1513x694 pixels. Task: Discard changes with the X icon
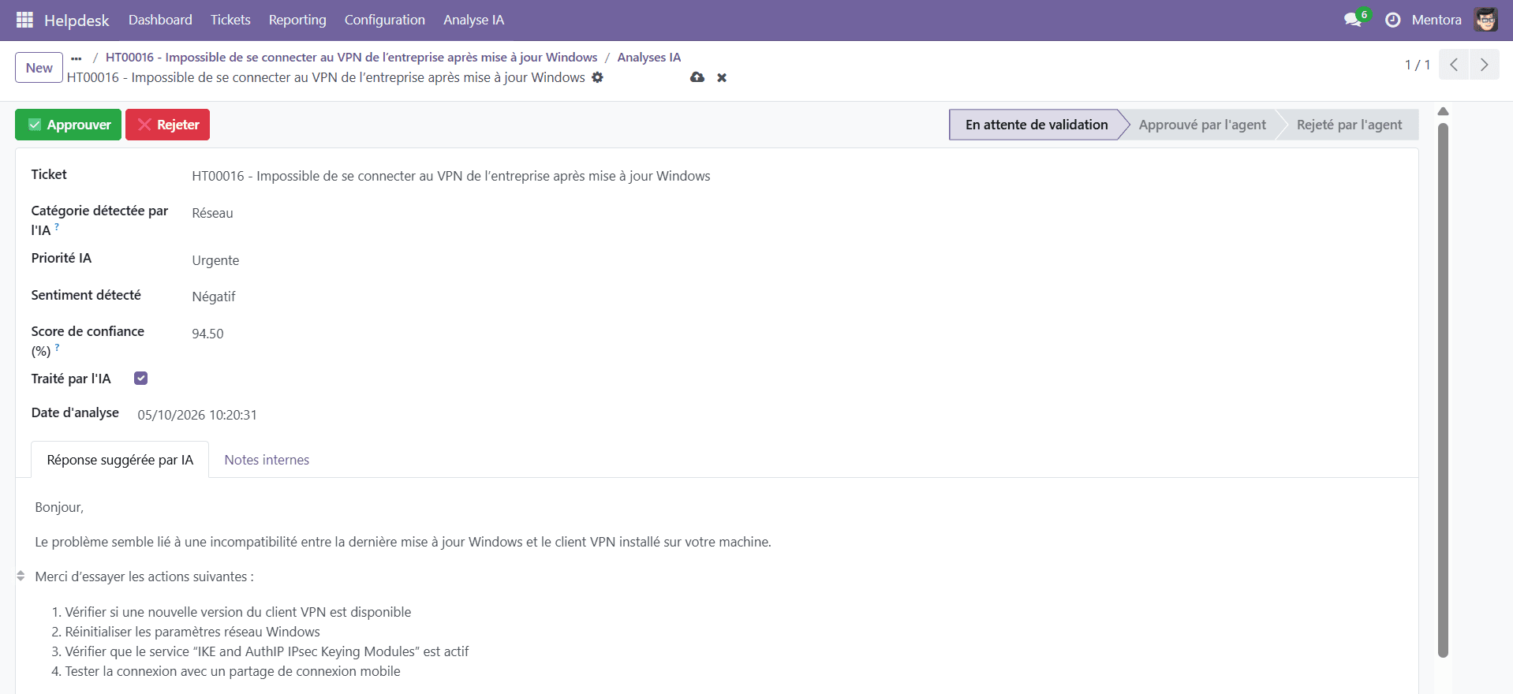[x=722, y=77]
